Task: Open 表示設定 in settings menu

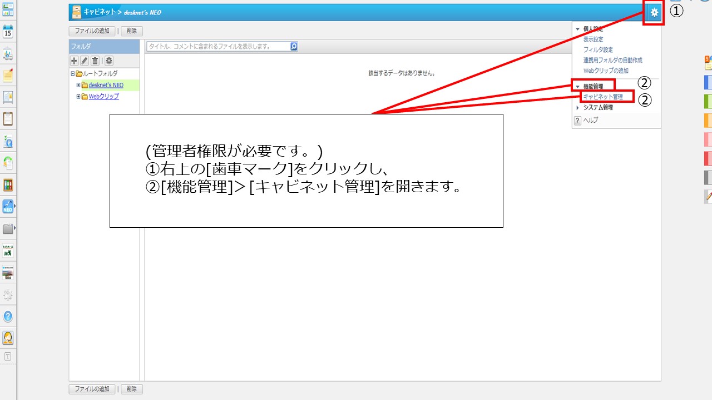Action: (593, 39)
